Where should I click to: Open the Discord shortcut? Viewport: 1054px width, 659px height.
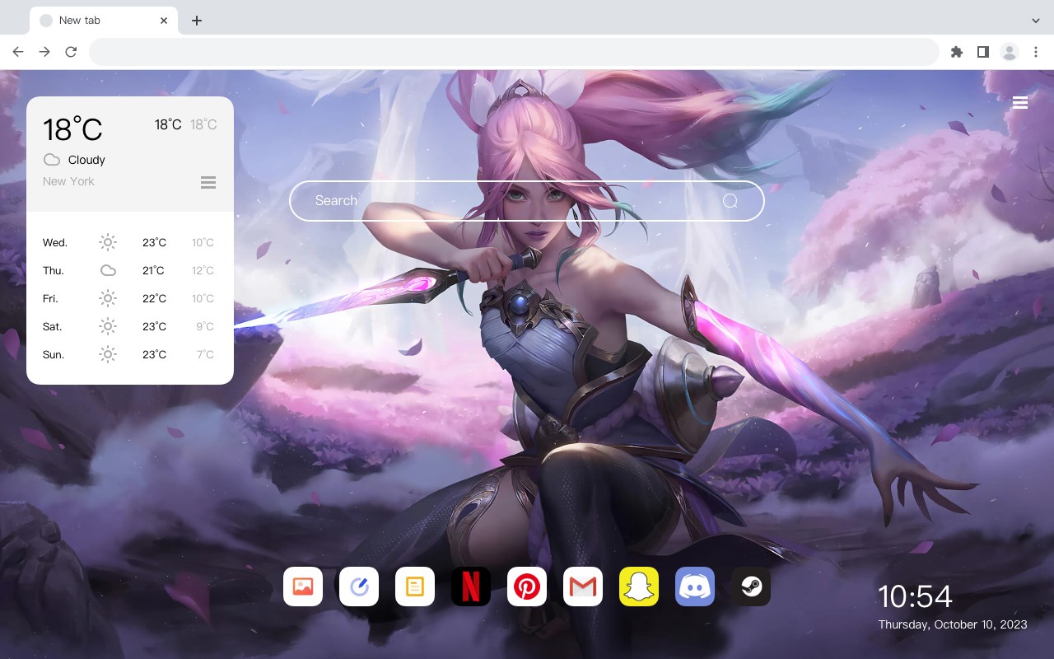pos(695,587)
